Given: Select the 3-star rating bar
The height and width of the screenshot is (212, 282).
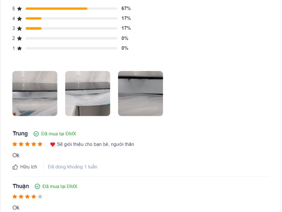Looking at the screenshot, I should click(x=72, y=28).
